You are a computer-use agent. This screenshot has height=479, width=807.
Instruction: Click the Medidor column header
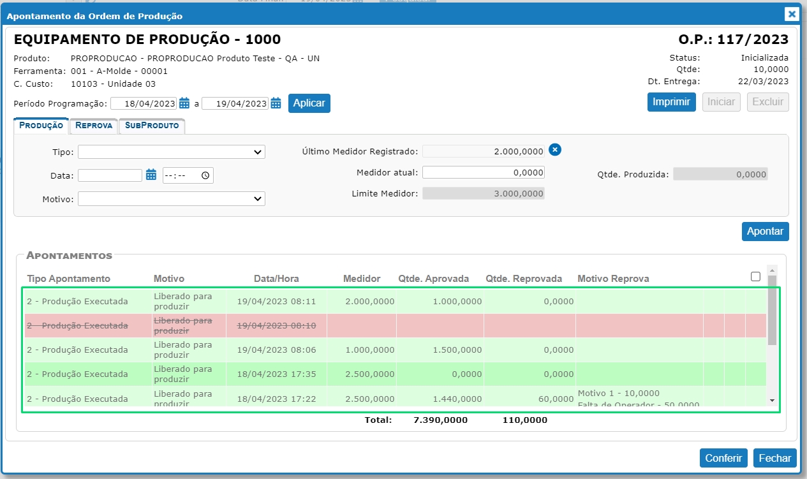(x=362, y=279)
